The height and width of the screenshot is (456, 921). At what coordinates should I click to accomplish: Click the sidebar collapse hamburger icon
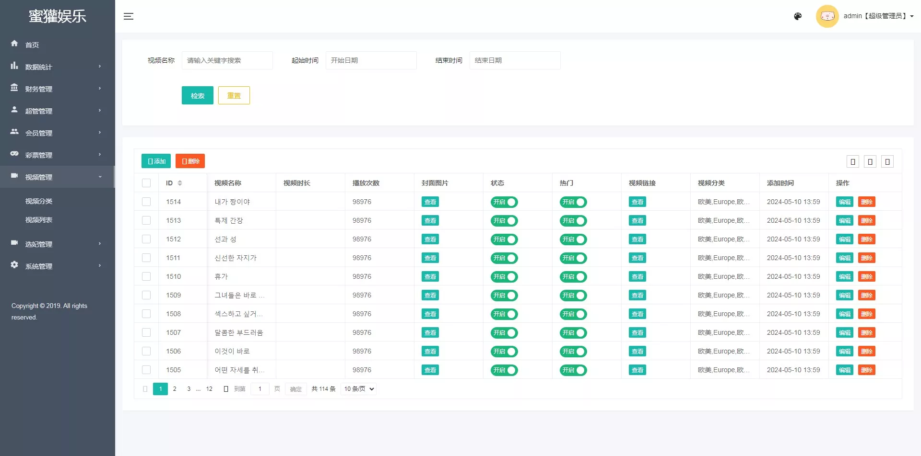128,16
